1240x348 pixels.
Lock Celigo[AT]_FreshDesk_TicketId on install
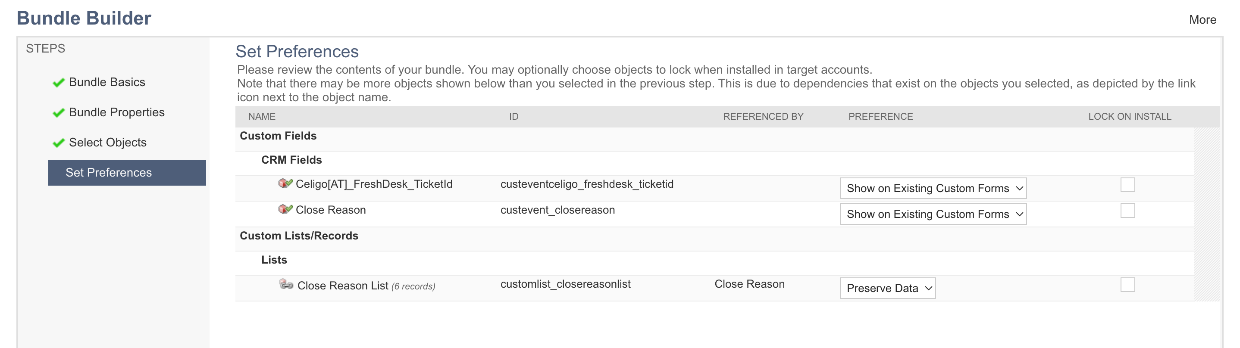click(x=1127, y=185)
